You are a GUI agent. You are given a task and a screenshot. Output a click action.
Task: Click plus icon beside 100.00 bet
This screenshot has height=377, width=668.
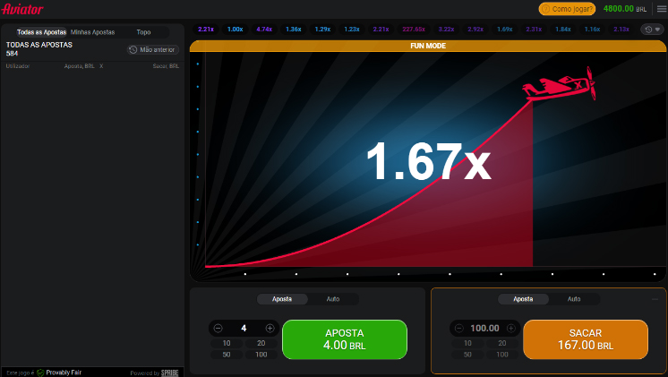510,328
